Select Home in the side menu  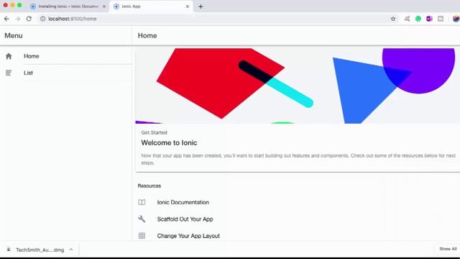65,56
